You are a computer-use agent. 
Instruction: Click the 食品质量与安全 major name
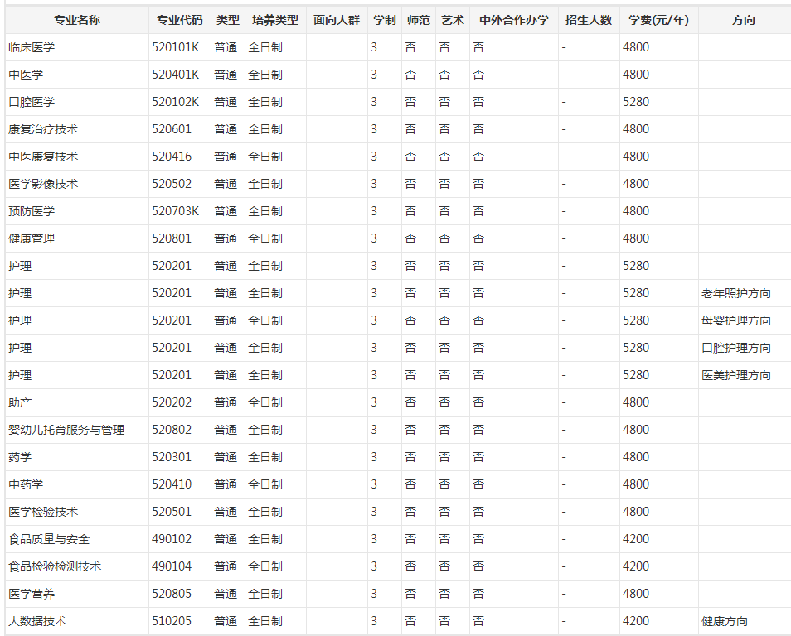click(49, 539)
